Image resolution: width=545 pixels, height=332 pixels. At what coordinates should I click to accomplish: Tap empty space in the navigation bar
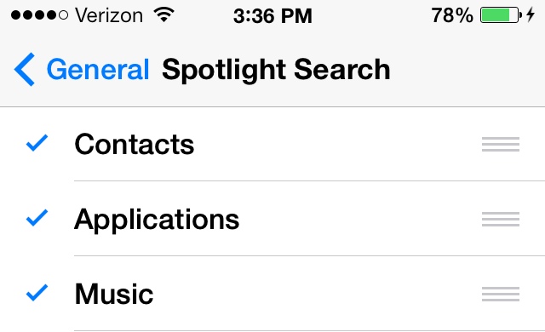coord(466,70)
